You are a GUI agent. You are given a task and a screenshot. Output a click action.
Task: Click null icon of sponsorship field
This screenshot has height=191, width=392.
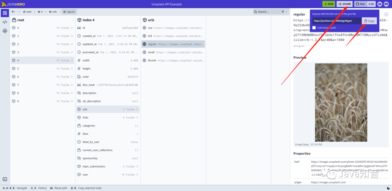click(79, 158)
